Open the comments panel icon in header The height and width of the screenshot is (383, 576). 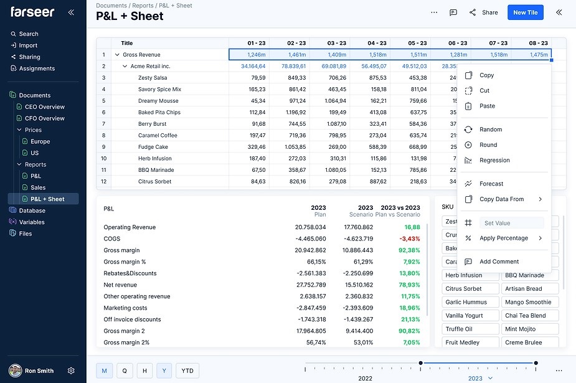453,12
